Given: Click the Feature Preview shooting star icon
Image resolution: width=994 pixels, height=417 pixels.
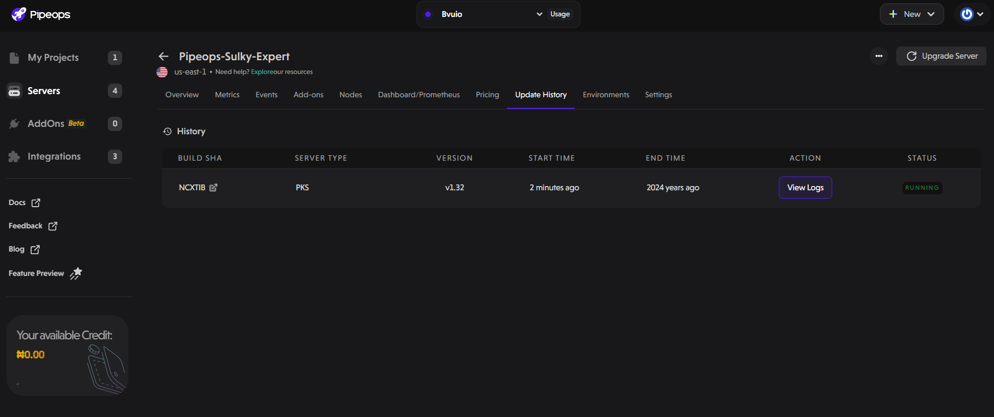Looking at the screenshot, I should (76, 273).
